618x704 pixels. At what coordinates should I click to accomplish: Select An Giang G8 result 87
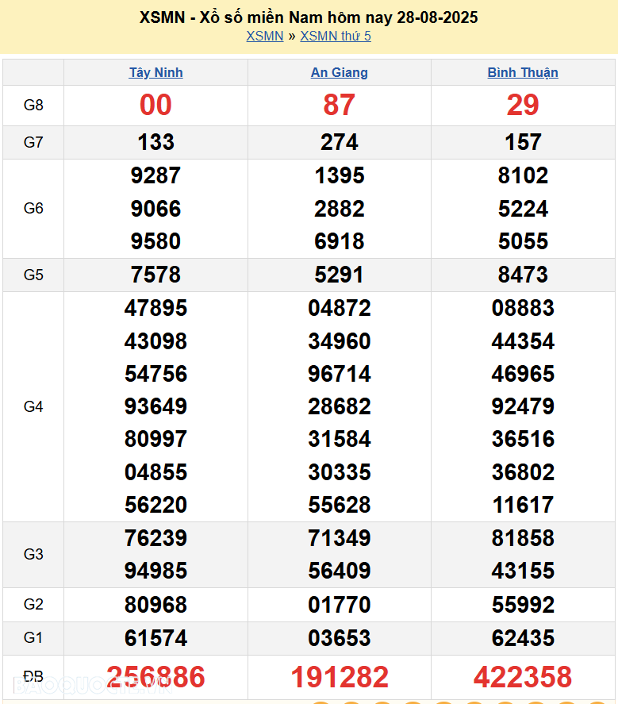pyautogui.click(x=339, y=105)
